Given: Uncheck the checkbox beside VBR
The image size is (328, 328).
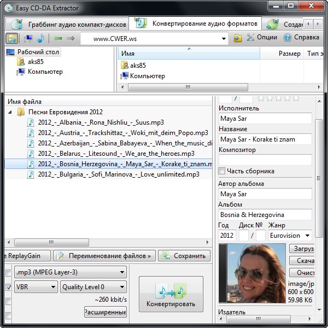Looking at the screenshot, I should pyautogui.click(x=8, y=287).
